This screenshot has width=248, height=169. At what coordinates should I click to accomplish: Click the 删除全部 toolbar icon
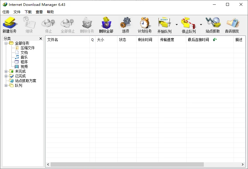coord(106,23)
